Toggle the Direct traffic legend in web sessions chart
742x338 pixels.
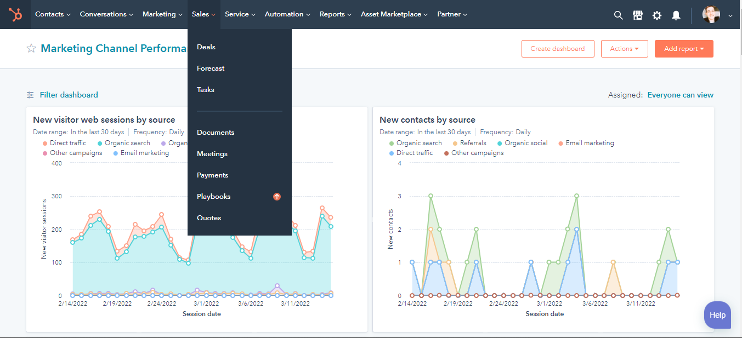[x=68, y=142]
